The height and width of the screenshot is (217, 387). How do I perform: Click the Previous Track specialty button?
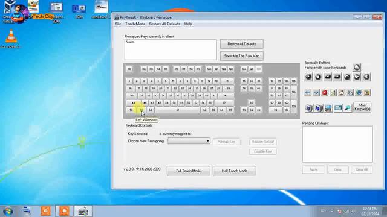point(328,77)
